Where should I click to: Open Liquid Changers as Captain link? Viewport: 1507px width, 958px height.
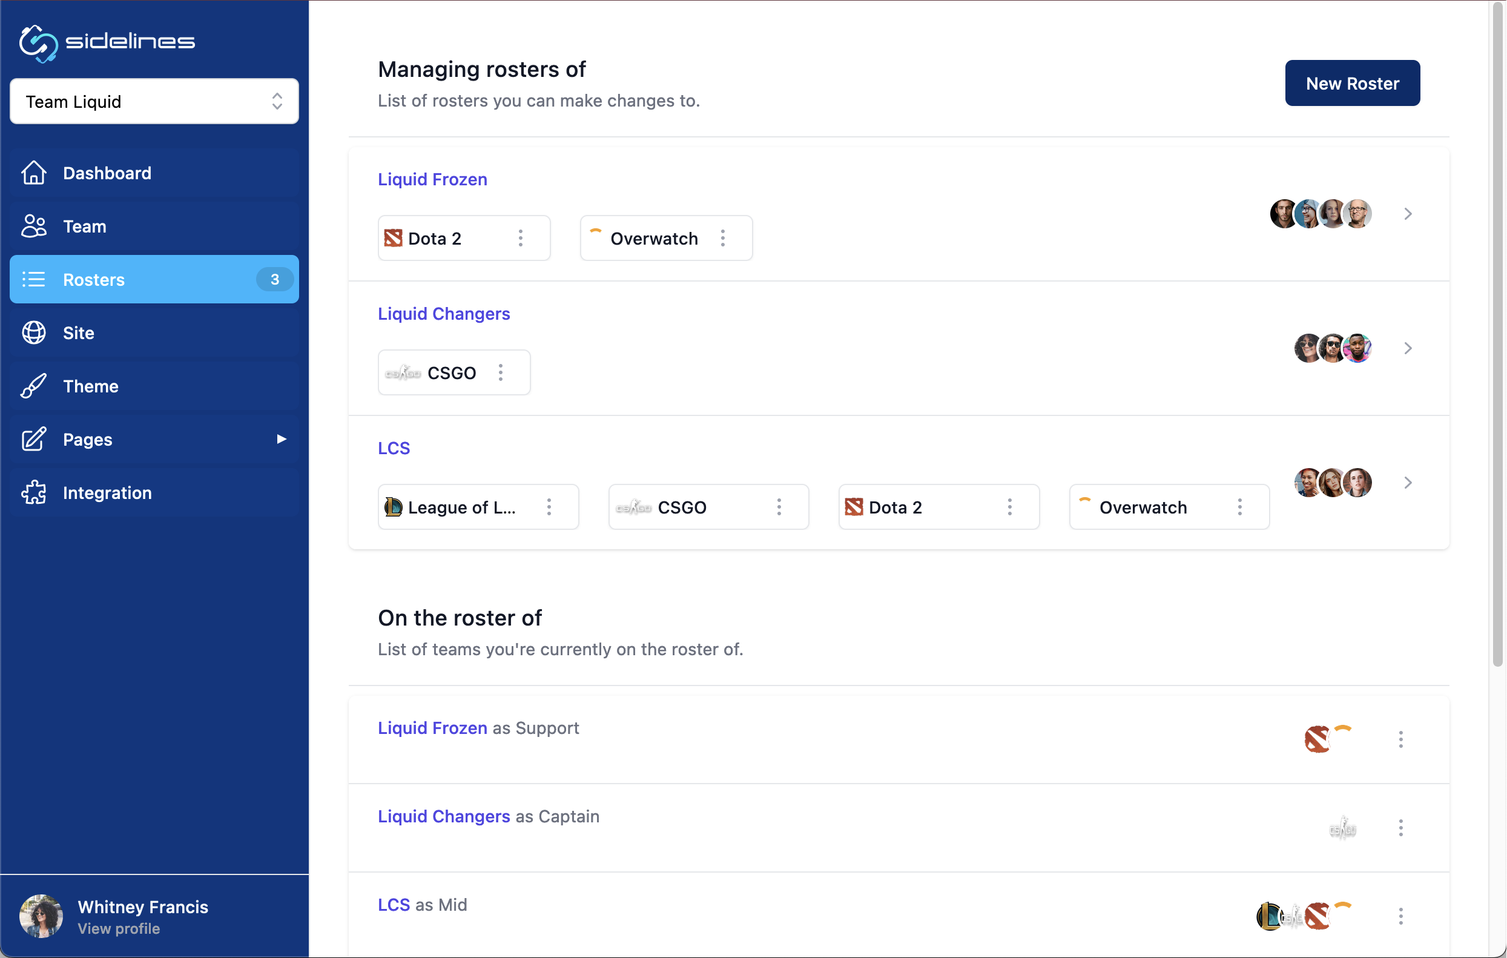[x=444, y=816]
